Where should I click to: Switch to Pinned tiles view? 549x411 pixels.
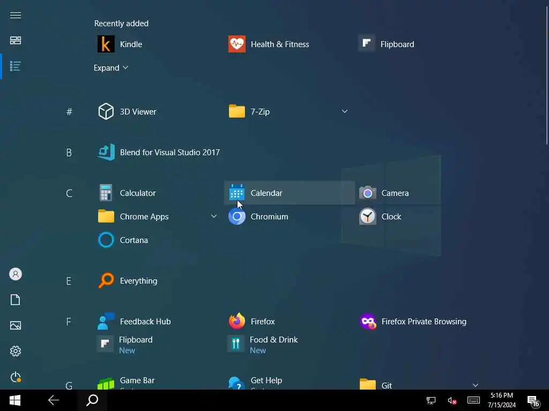click(x=16, y=40)
